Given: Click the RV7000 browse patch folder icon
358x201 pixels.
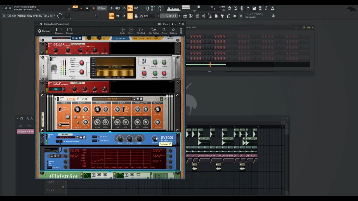Looking at the screenshot, I should (x=81, y=137).
